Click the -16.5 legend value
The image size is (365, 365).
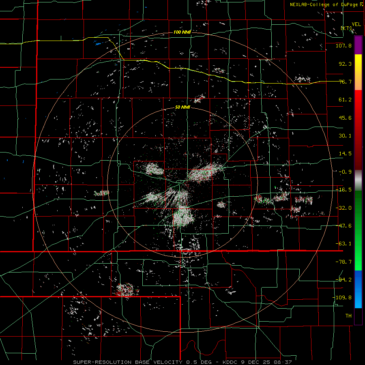coord(344,190)
